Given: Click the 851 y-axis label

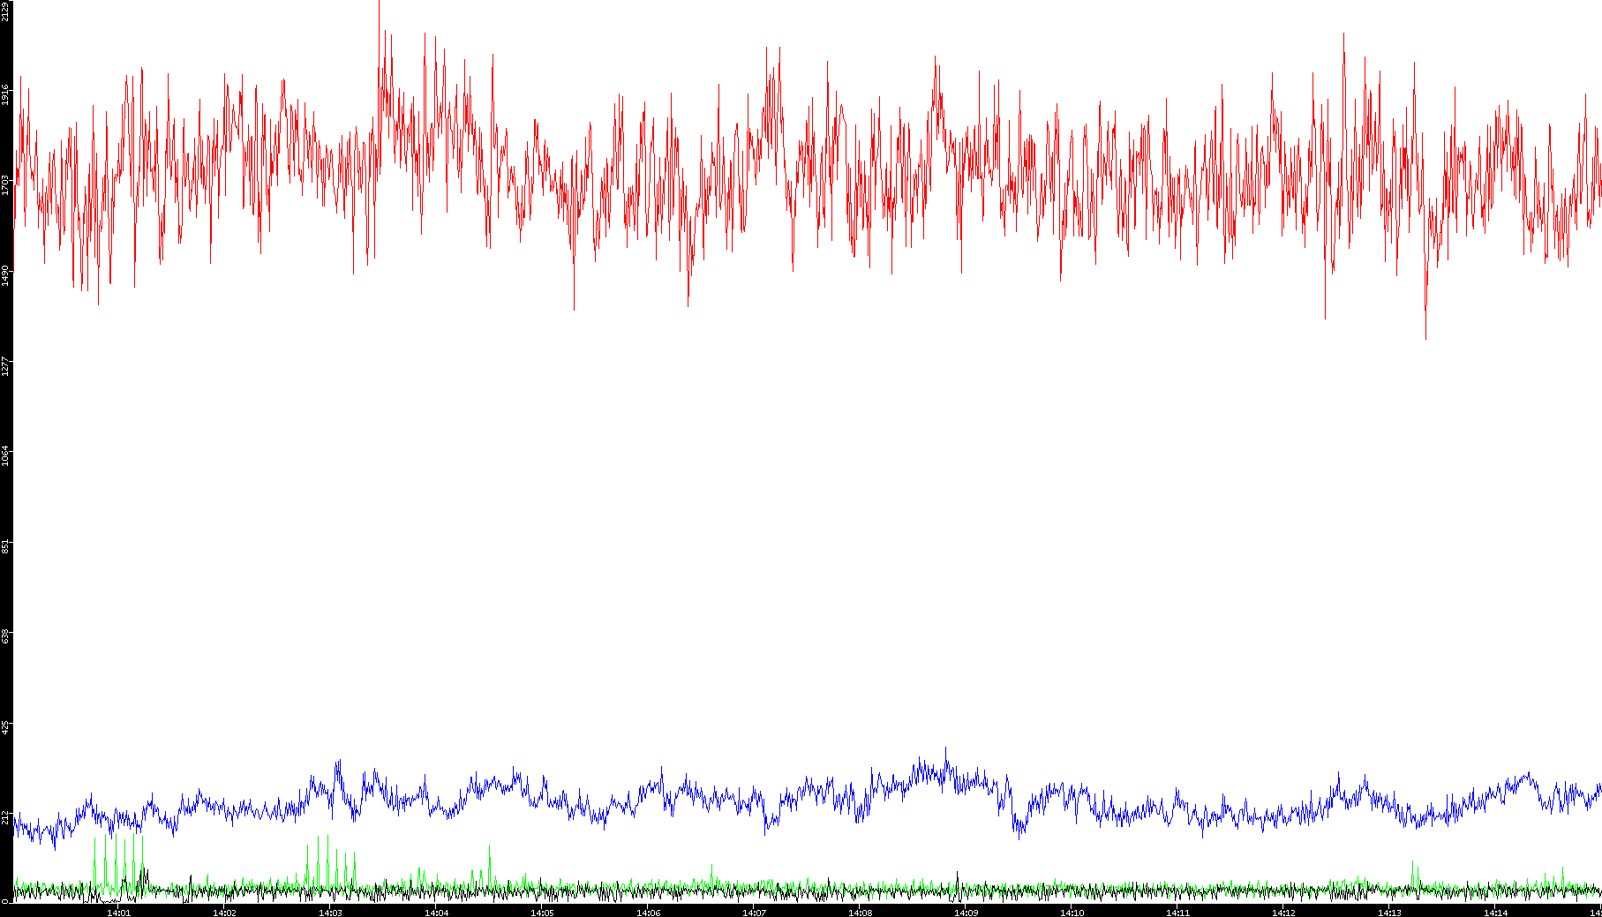Looking at the screenshot, I should [5, 546].
